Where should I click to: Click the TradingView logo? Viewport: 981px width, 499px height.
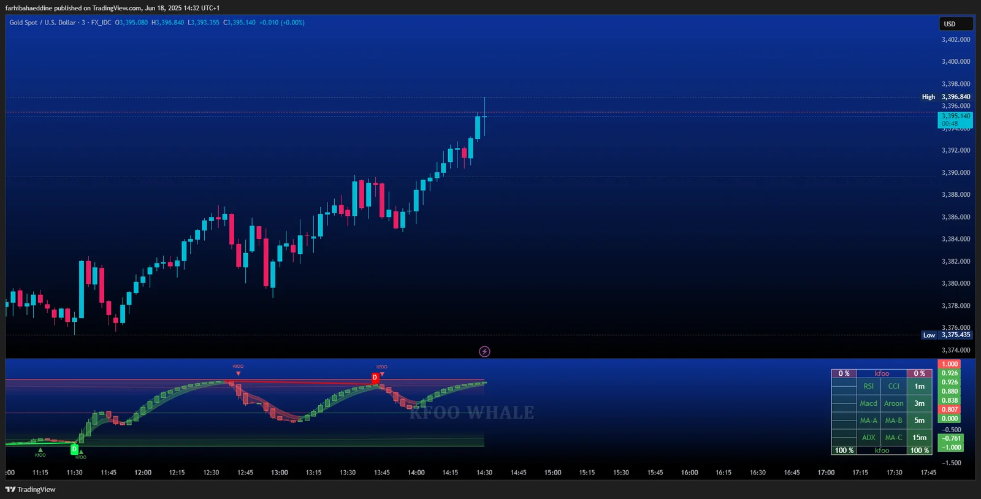pos(30,489)
